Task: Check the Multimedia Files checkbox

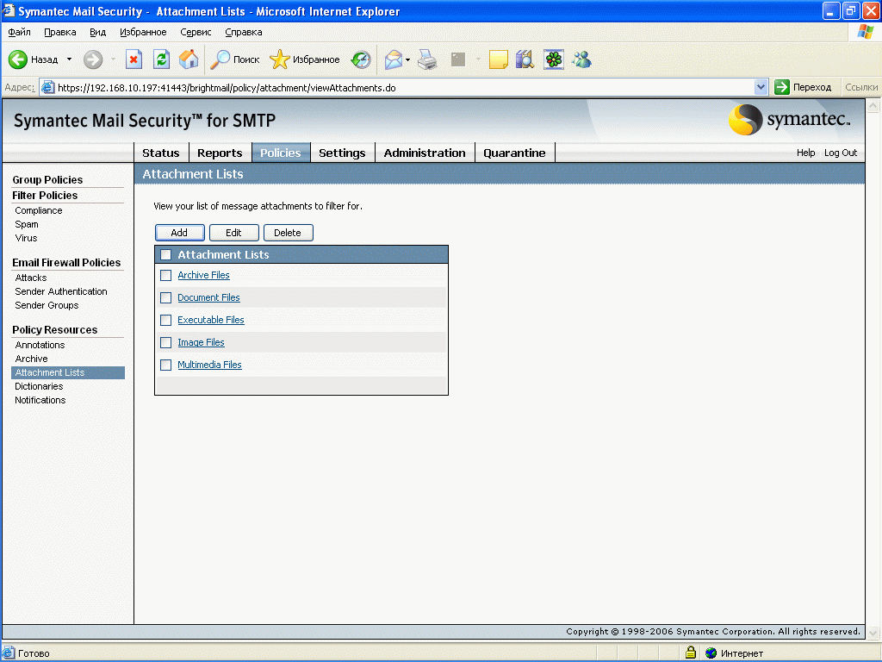Action: (x=166, y=365)
